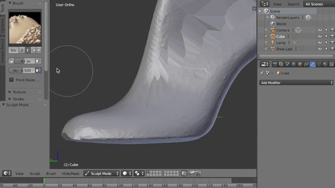Toggle Shoe Last selectability cursor icon
Screen dimensions: 335x188
pyautogui.click(x=326, y=49)
